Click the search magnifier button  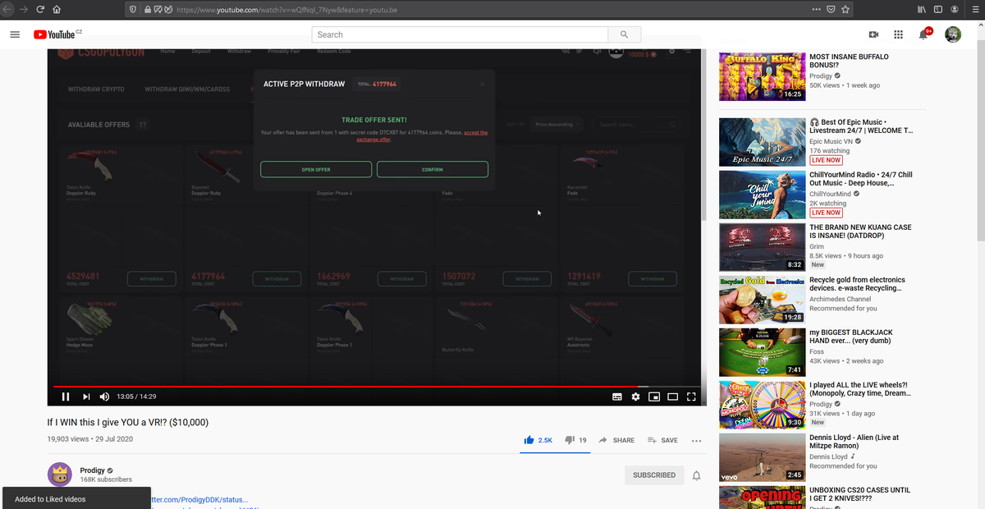pyautogui.click(x=625, y=34)
